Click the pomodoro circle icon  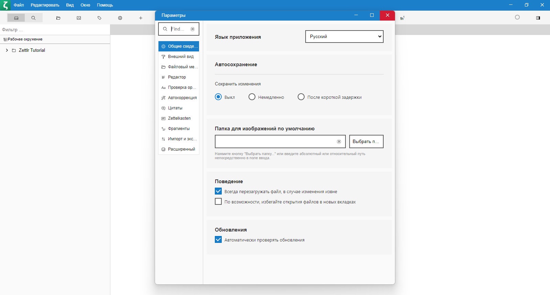pyautogui.click(x=517, y=17)
